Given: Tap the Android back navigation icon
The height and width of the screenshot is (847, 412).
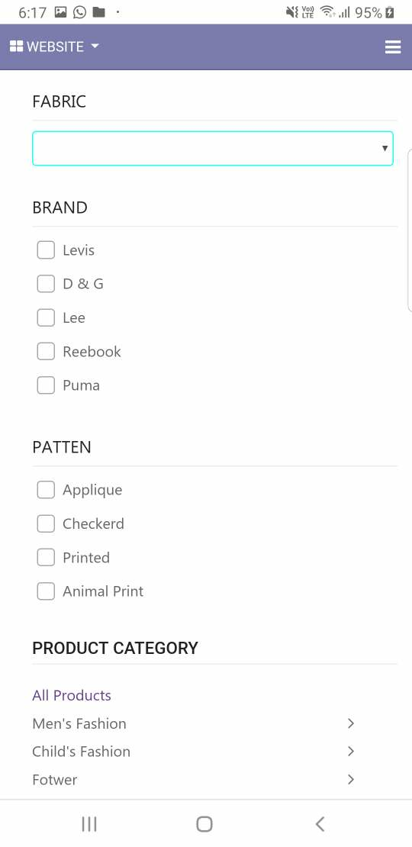Looking at the screenshot, I should pyautogui.click(x=320, y=824).
